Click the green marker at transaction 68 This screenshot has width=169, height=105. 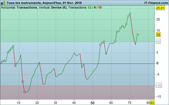click(x=126, y=24)
